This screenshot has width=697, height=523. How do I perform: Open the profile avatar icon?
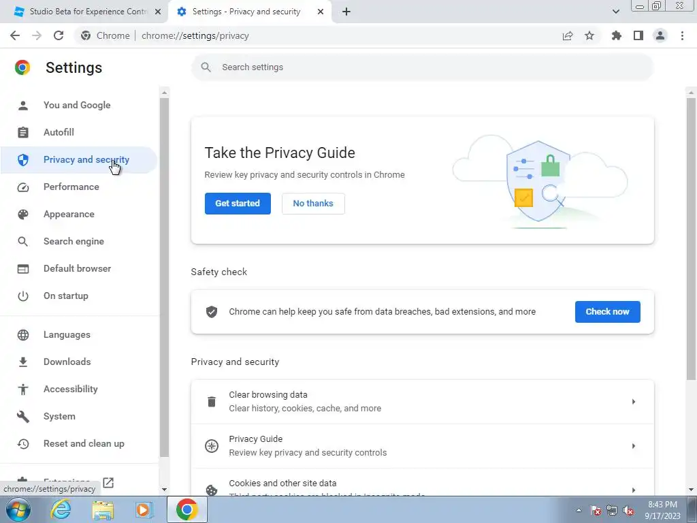[660, 35]
